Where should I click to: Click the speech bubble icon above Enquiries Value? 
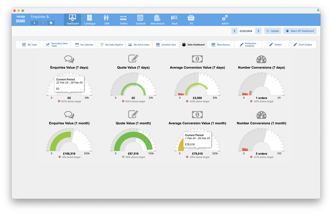coord(69,58)
